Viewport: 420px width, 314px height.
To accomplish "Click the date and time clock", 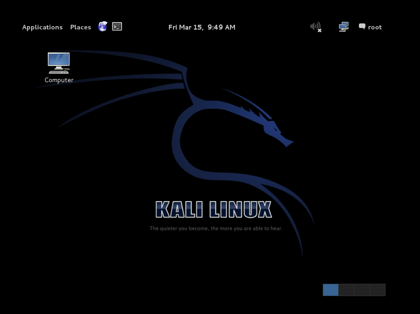I will click(x=202, y=28).
